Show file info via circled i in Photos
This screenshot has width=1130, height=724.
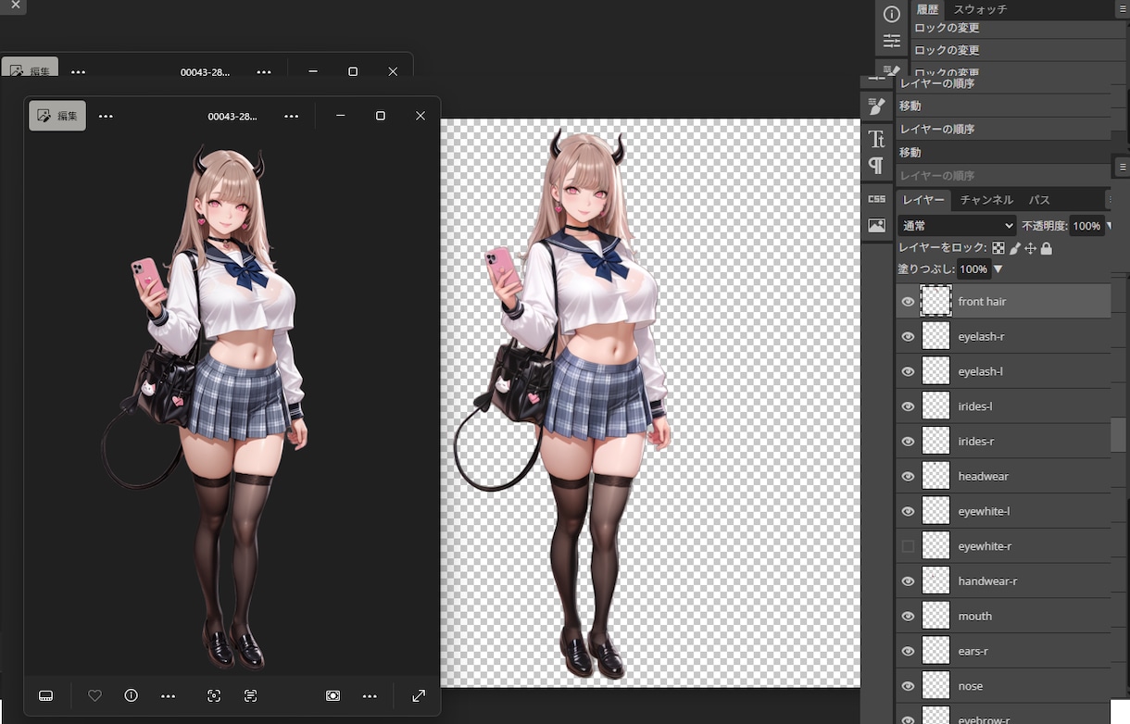[132, 695]
